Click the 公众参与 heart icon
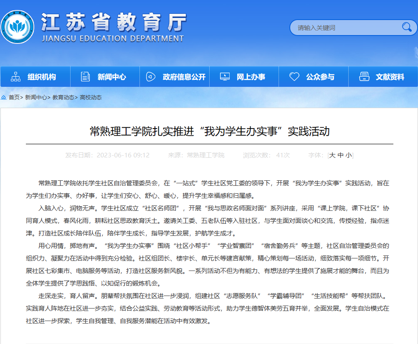Image resolution: width=418 pixels, height=344 pixels. pyautogui.click(x=294, y=77)
